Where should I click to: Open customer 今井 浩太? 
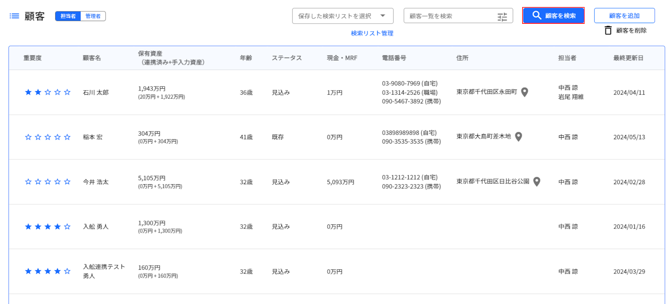(95, 182)
